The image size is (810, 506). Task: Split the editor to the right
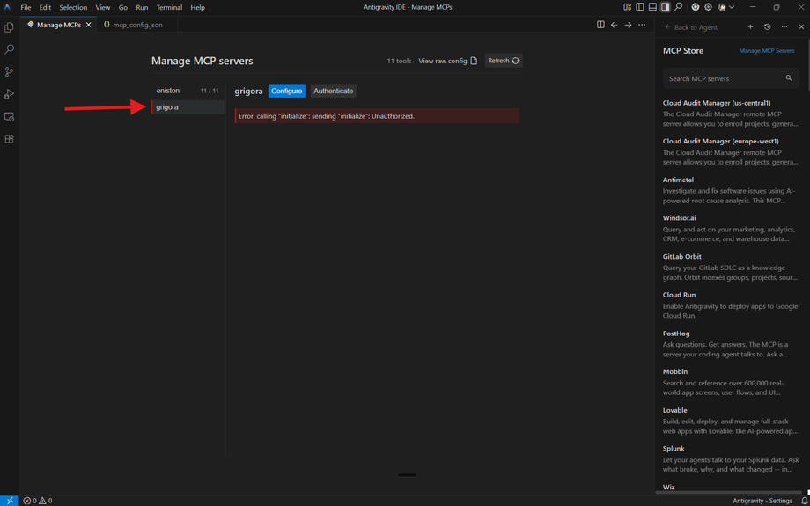pyautogui.click(x=600, y=25)
